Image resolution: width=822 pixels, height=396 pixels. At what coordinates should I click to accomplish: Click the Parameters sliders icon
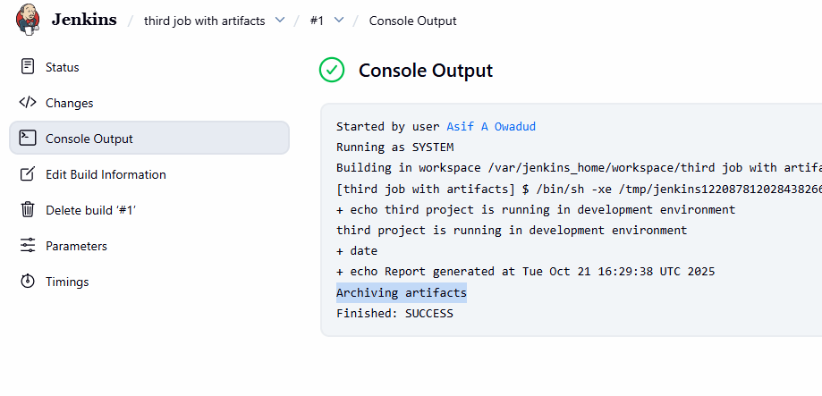click(28, 246)
